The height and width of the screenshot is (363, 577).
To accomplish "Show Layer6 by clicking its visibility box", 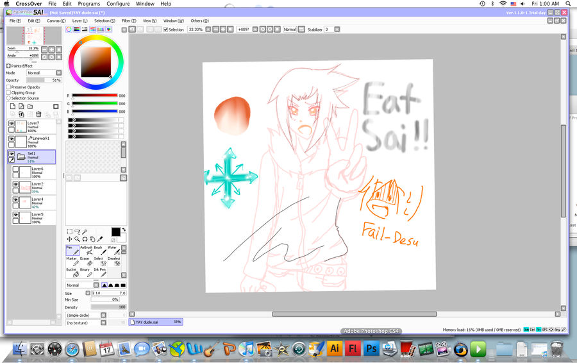I will pos(15,169).
